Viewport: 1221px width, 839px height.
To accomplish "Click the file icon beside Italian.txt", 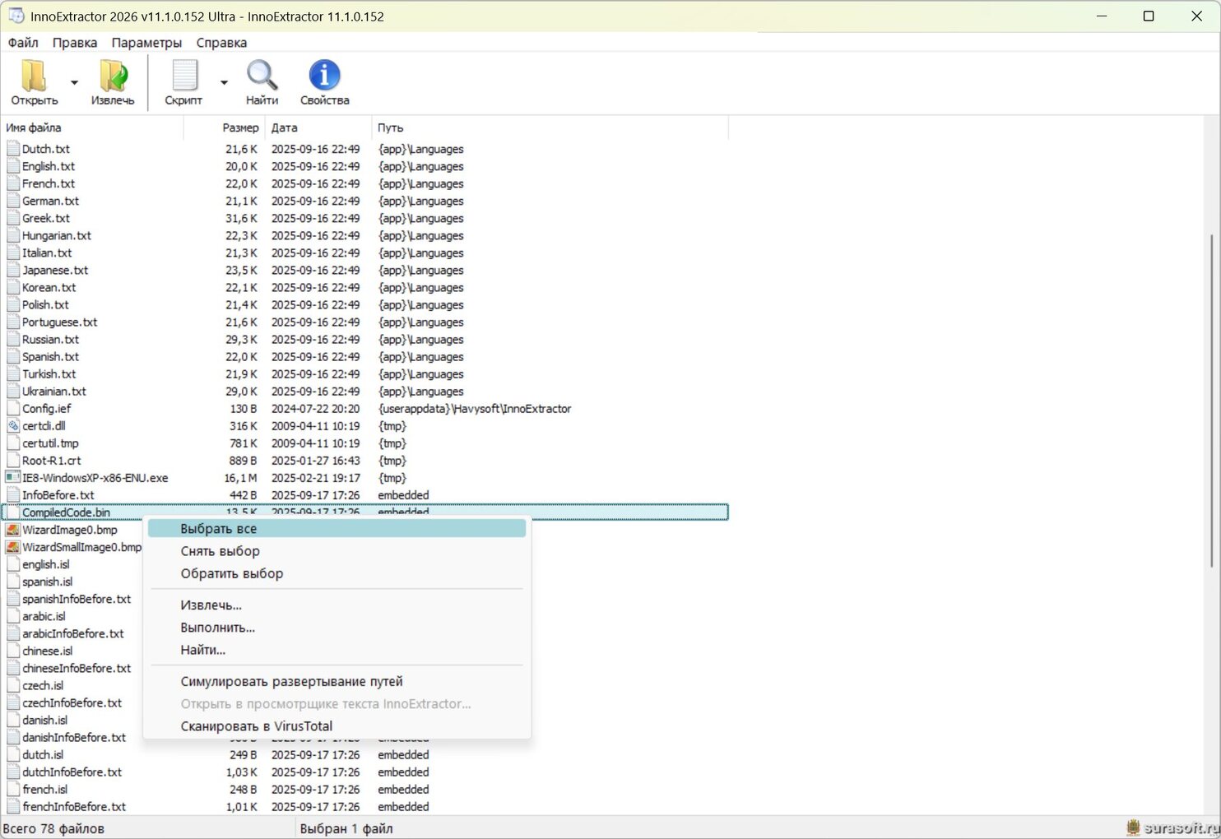I will 13,253.
